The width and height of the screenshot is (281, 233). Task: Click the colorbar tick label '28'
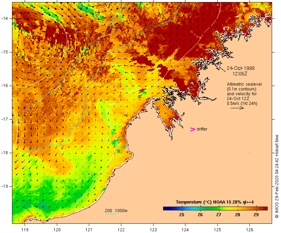point(237,215)
